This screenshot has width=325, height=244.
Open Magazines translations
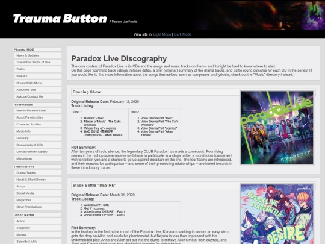[x=38, y=200]
